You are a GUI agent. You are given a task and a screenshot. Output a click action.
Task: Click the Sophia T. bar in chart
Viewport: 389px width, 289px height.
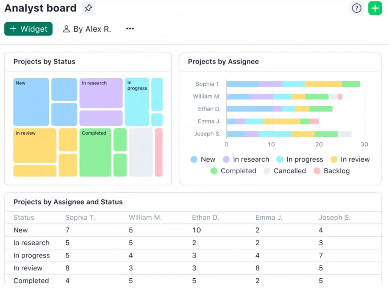point(293,84)
